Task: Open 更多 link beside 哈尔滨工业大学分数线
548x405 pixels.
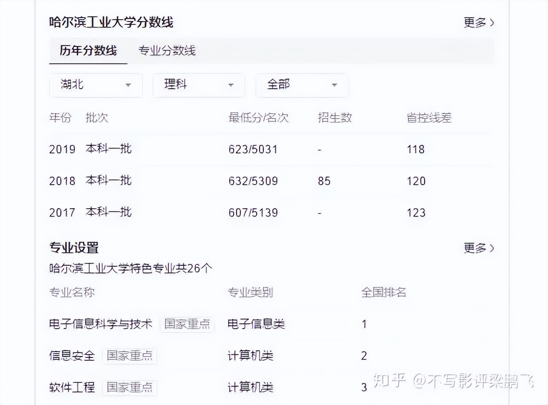Action: click(x=479, y=23)
